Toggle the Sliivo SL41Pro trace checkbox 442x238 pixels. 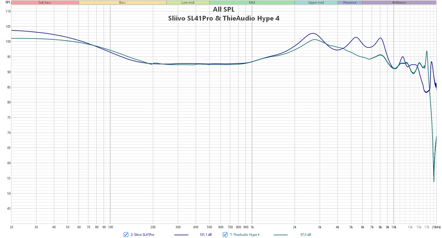pyautogui.click(x=126, y=235)
